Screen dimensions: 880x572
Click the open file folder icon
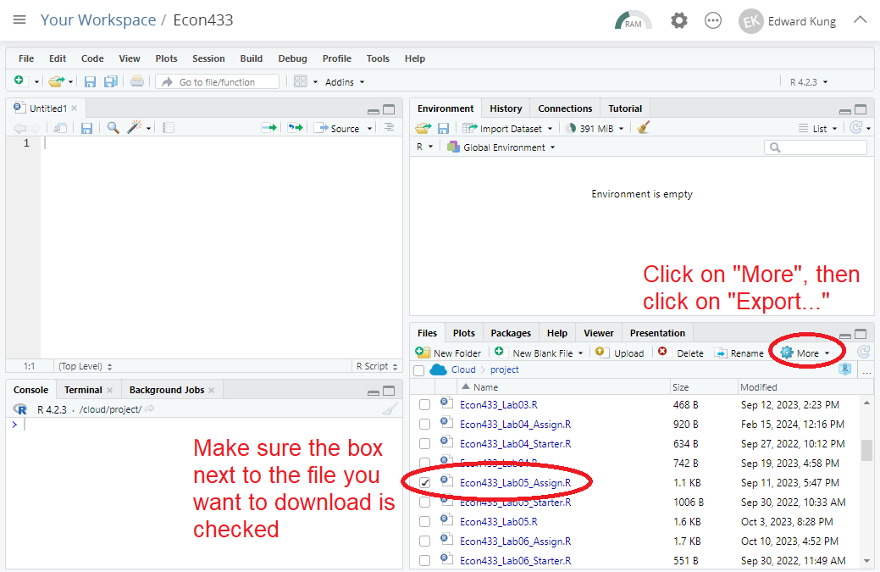(x=56, y=82)
